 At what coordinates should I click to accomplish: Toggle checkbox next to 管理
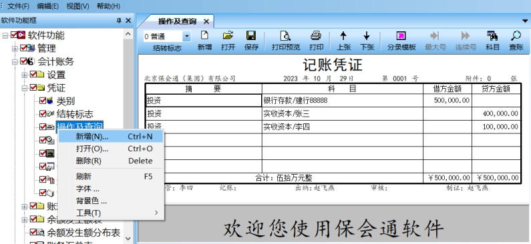pos(23,48)
